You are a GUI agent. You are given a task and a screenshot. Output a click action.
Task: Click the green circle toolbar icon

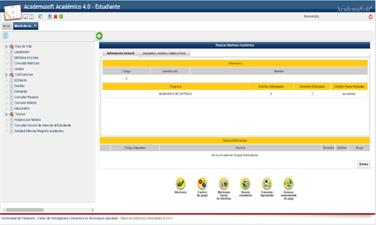[x=61, y=16]
